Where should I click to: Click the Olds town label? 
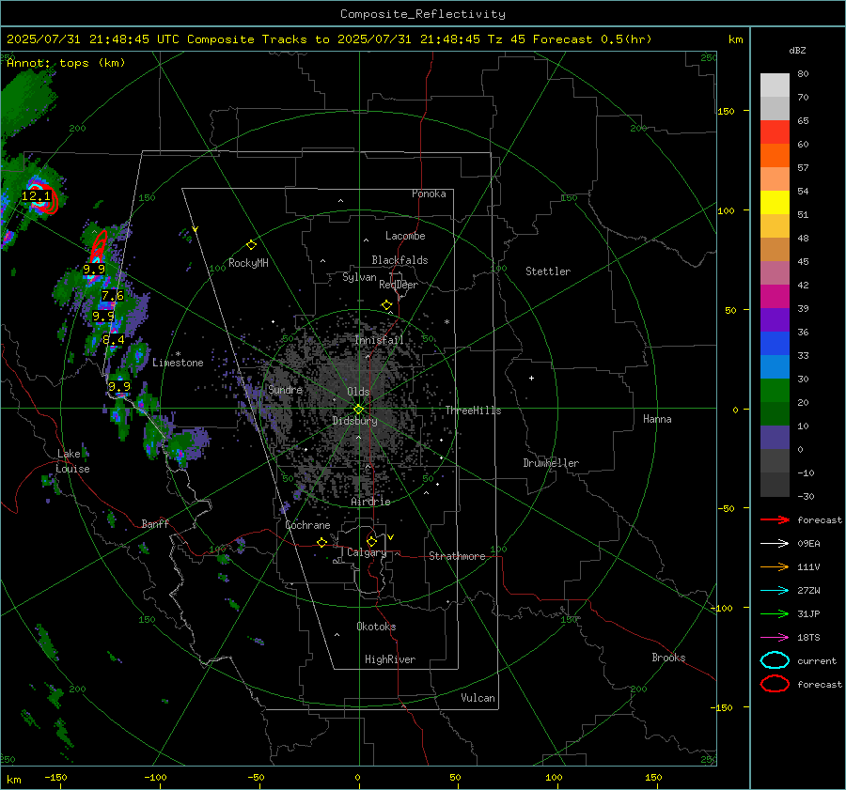358,392
